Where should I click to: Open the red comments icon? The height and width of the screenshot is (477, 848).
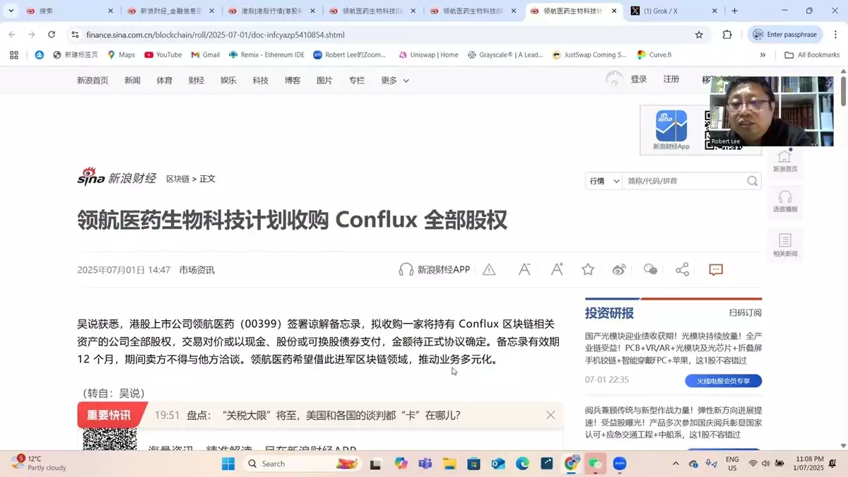click(716, 269)
